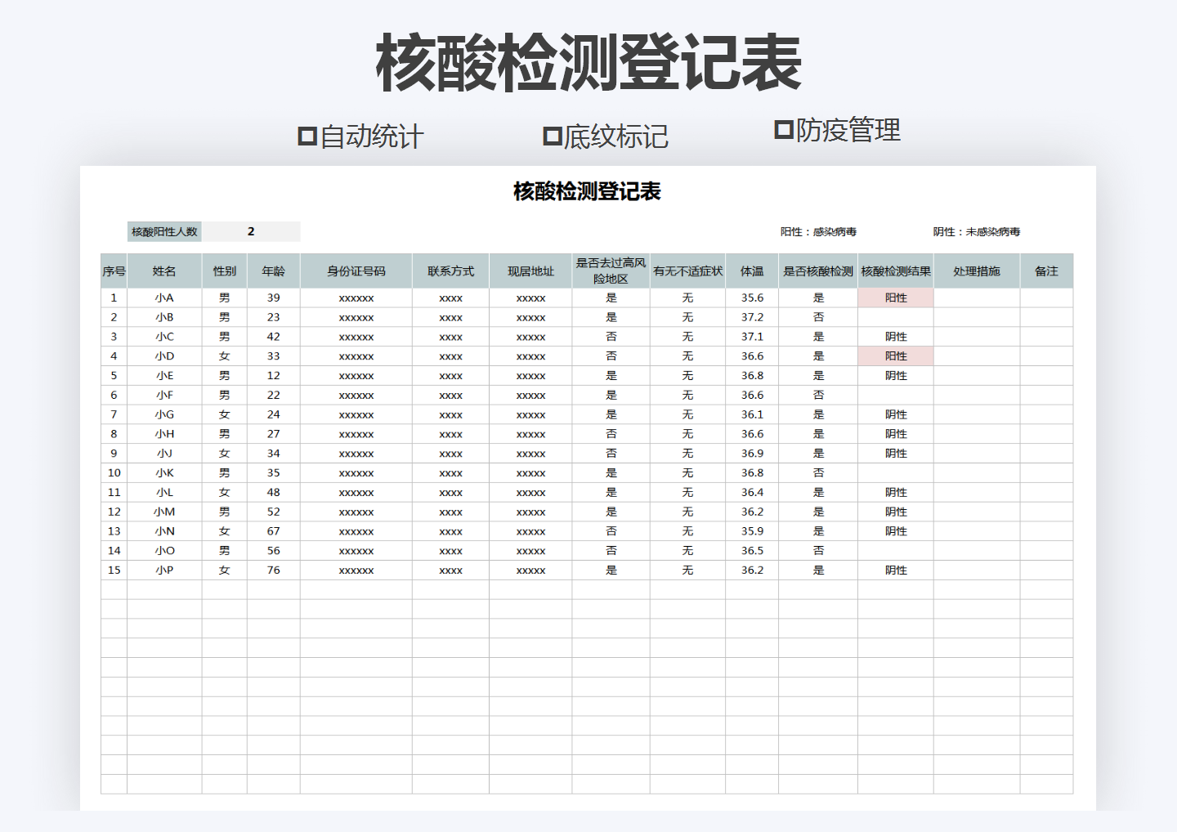The width and height of the screenshot is (1177, 832).
Task: Check the 自动统计 checkbox
Action: [307, 134]
